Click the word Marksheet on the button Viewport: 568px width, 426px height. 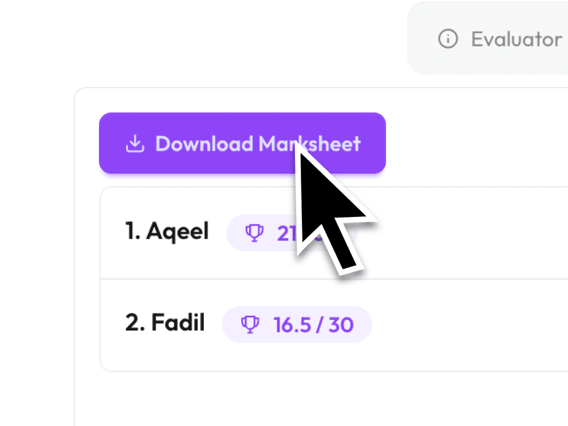pos(310,144)
